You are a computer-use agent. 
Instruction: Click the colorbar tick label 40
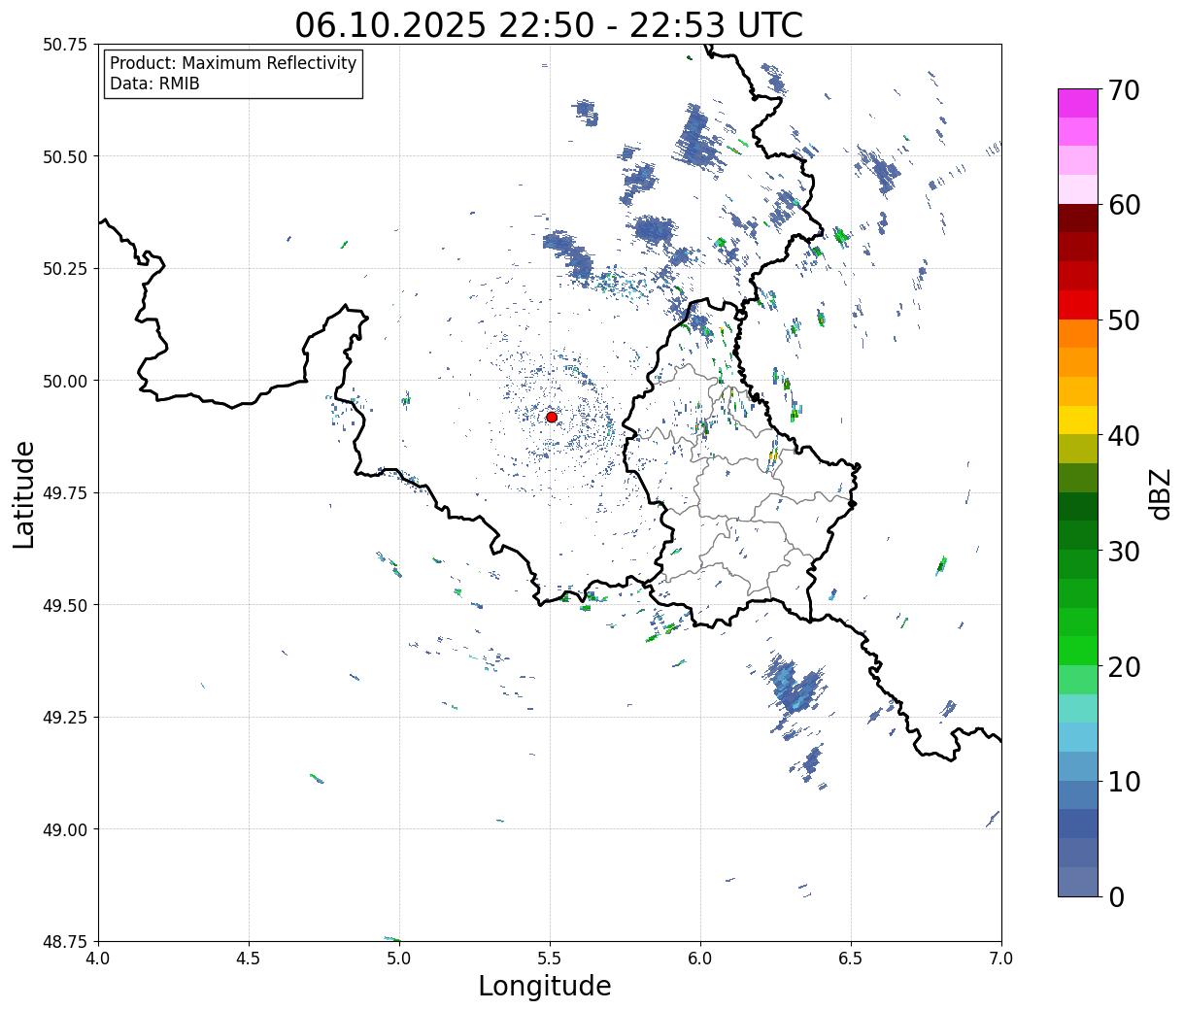pyautogui.click(x=1123, y=436)
